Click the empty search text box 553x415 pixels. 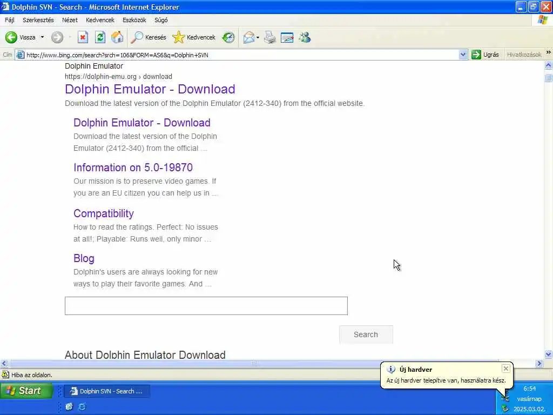point(206,306)
